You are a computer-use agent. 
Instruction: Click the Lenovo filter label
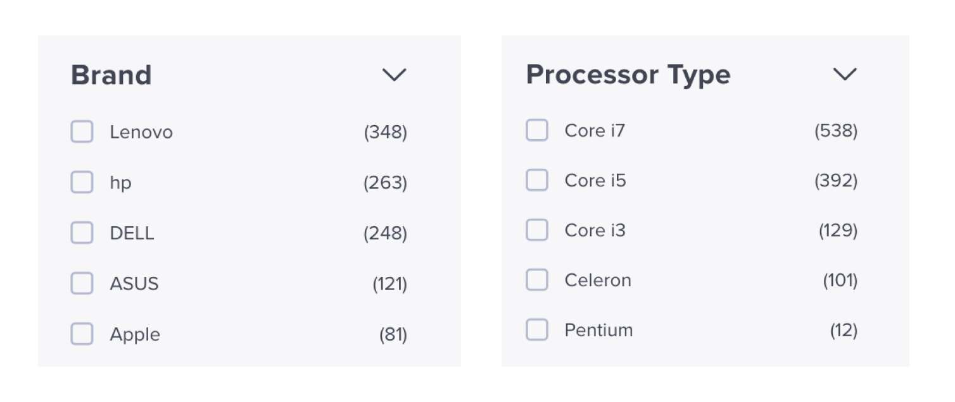click(141, 132)
